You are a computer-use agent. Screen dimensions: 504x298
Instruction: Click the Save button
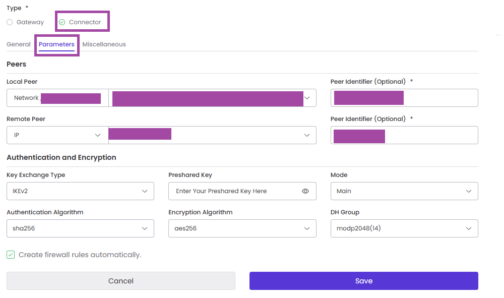pyautogui.click(x=363, y=281)
